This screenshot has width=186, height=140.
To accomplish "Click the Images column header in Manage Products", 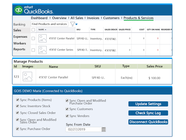I will (28, 67).
